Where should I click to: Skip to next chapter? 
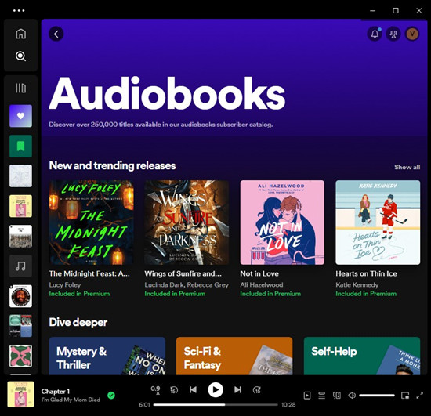click(x=237, y=390)
